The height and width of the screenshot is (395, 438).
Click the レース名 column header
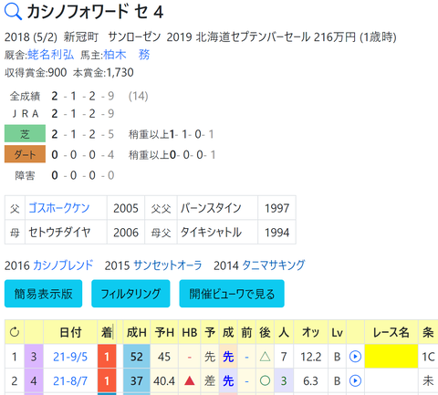(391, 332)
